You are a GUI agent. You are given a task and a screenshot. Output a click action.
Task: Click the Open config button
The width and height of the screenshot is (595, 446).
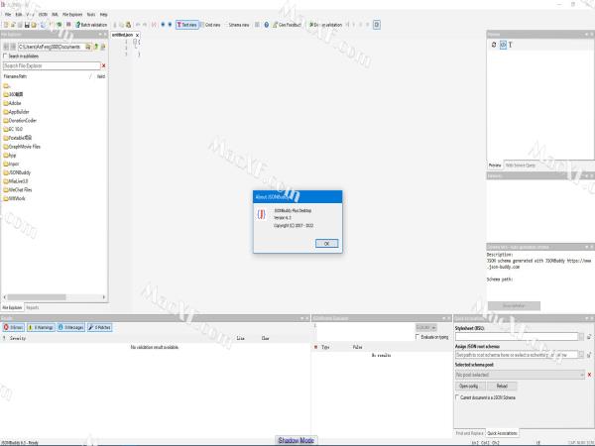[470, 387]
